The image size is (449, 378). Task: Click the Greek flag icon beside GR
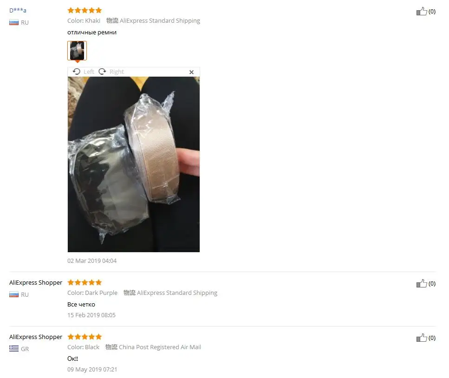pyautogui.click(x=14, y=349)
